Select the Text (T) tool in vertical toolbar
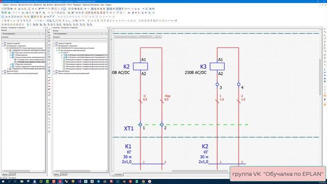The width and height of the screenshot is (327, 184). 49,68
